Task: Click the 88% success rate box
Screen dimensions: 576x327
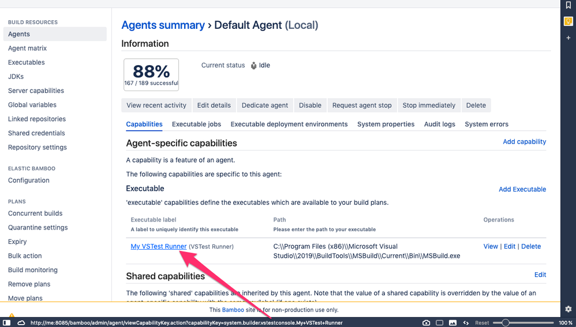Action: pos(151,74)
